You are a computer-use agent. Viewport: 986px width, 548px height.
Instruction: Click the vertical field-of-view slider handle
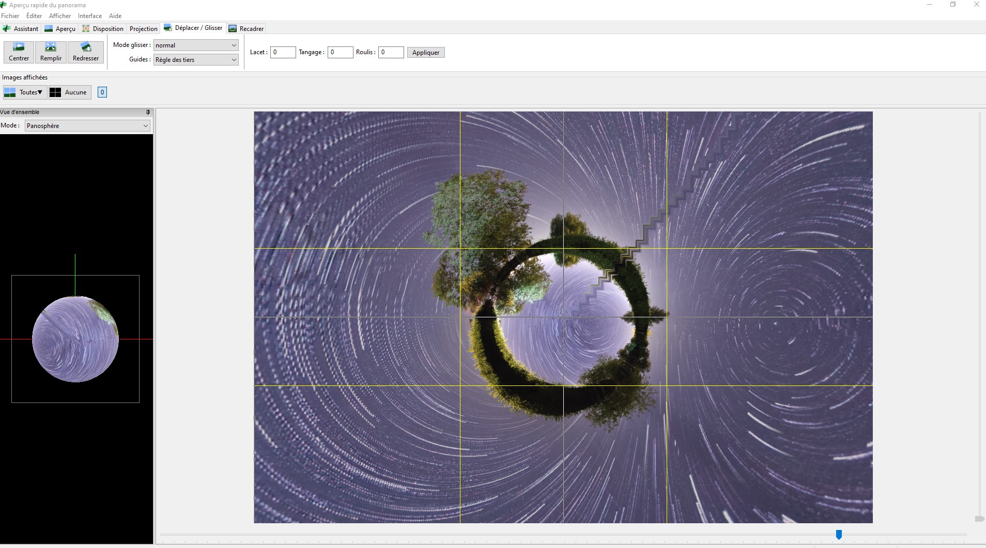click(x=979, y=519)
